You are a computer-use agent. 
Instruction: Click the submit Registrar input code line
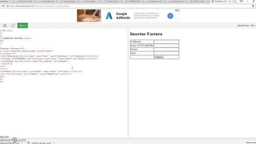[36, 74]
